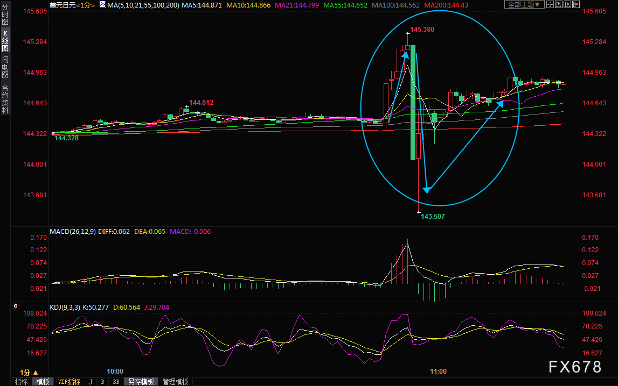Image resolution: width=618 pixels, height=386 pixels.
Task: Click the zoom-in chart range icon
Action: [x=559, y=4]
